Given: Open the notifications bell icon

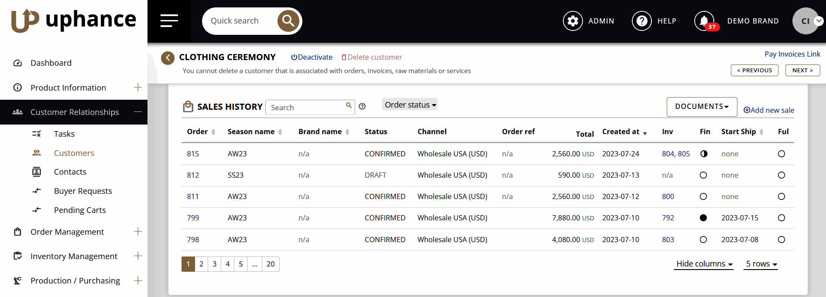Looking at the screenshot, I should (x=704, y=21).
